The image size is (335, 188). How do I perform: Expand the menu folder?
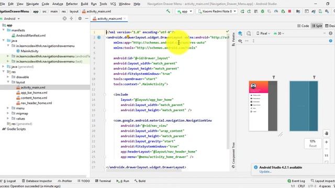[x=8, y=108]
